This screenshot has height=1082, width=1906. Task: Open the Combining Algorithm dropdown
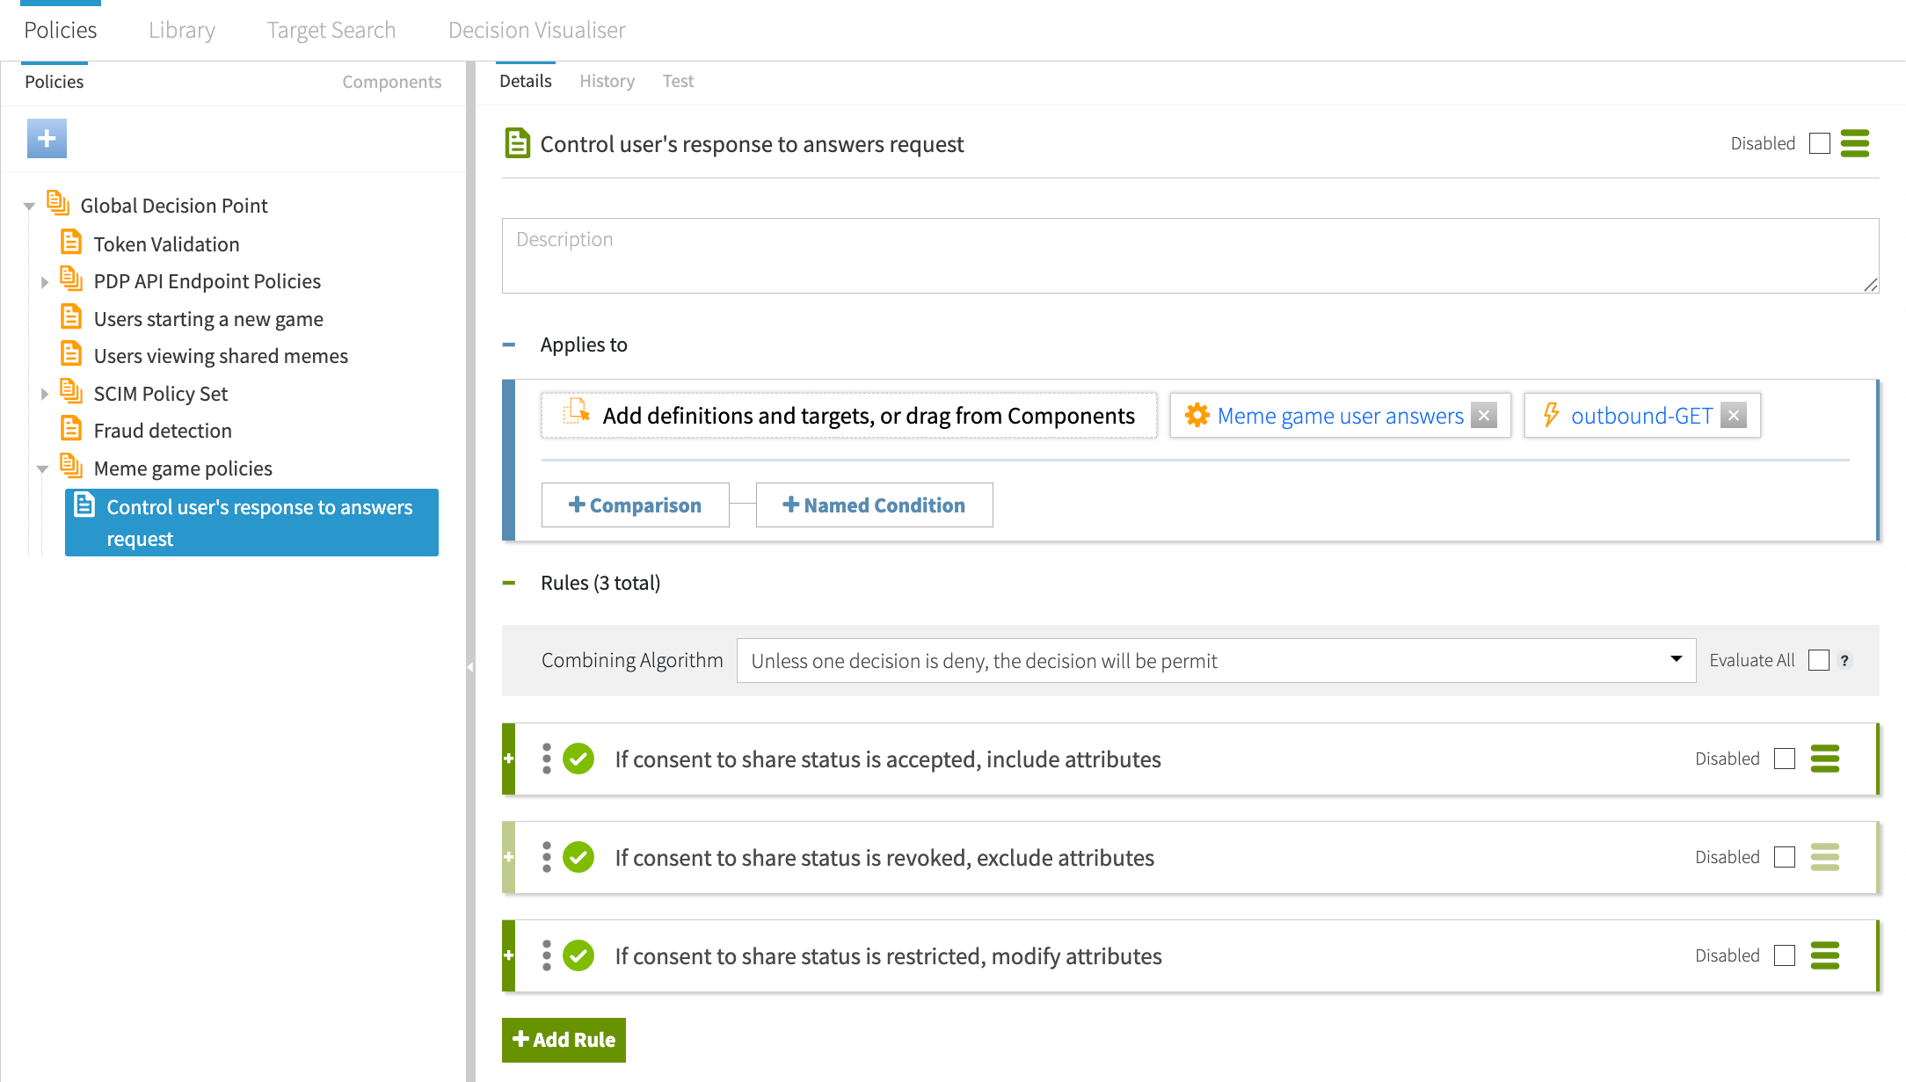(x=1217, y=660)
